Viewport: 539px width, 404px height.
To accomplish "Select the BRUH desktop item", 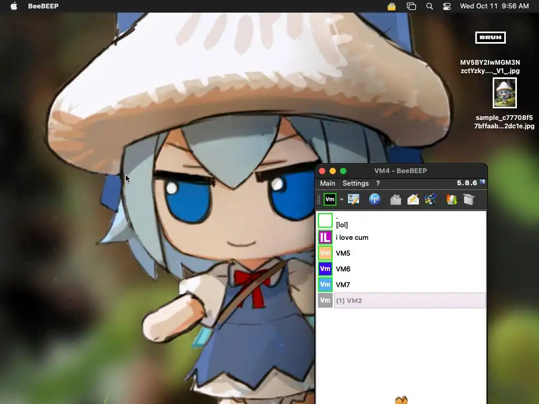I will pos(490,37).
